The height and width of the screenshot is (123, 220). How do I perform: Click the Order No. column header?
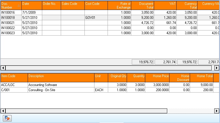point(51,5)
